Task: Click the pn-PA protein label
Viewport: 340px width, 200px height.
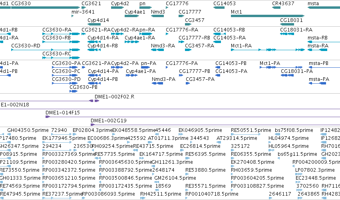Action: pyautogui.click(x=149, y=63)
